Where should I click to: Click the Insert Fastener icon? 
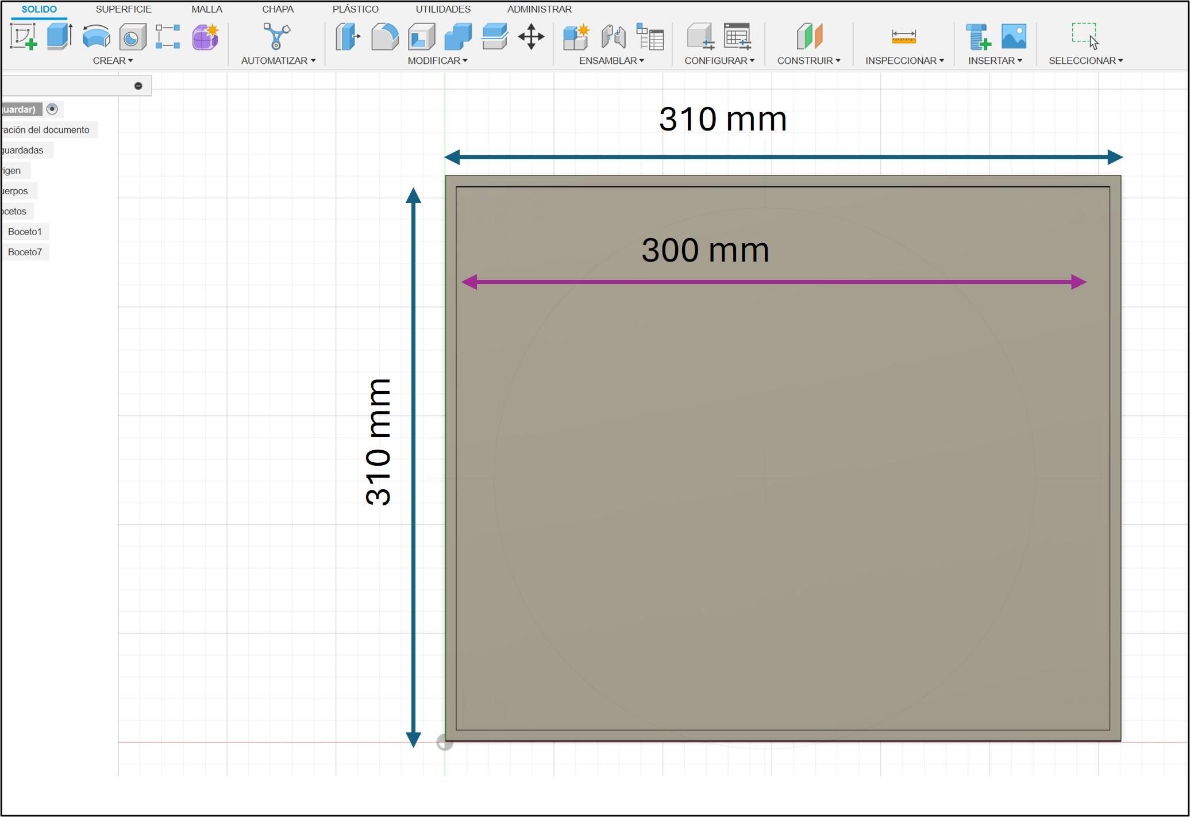point(978,37)
